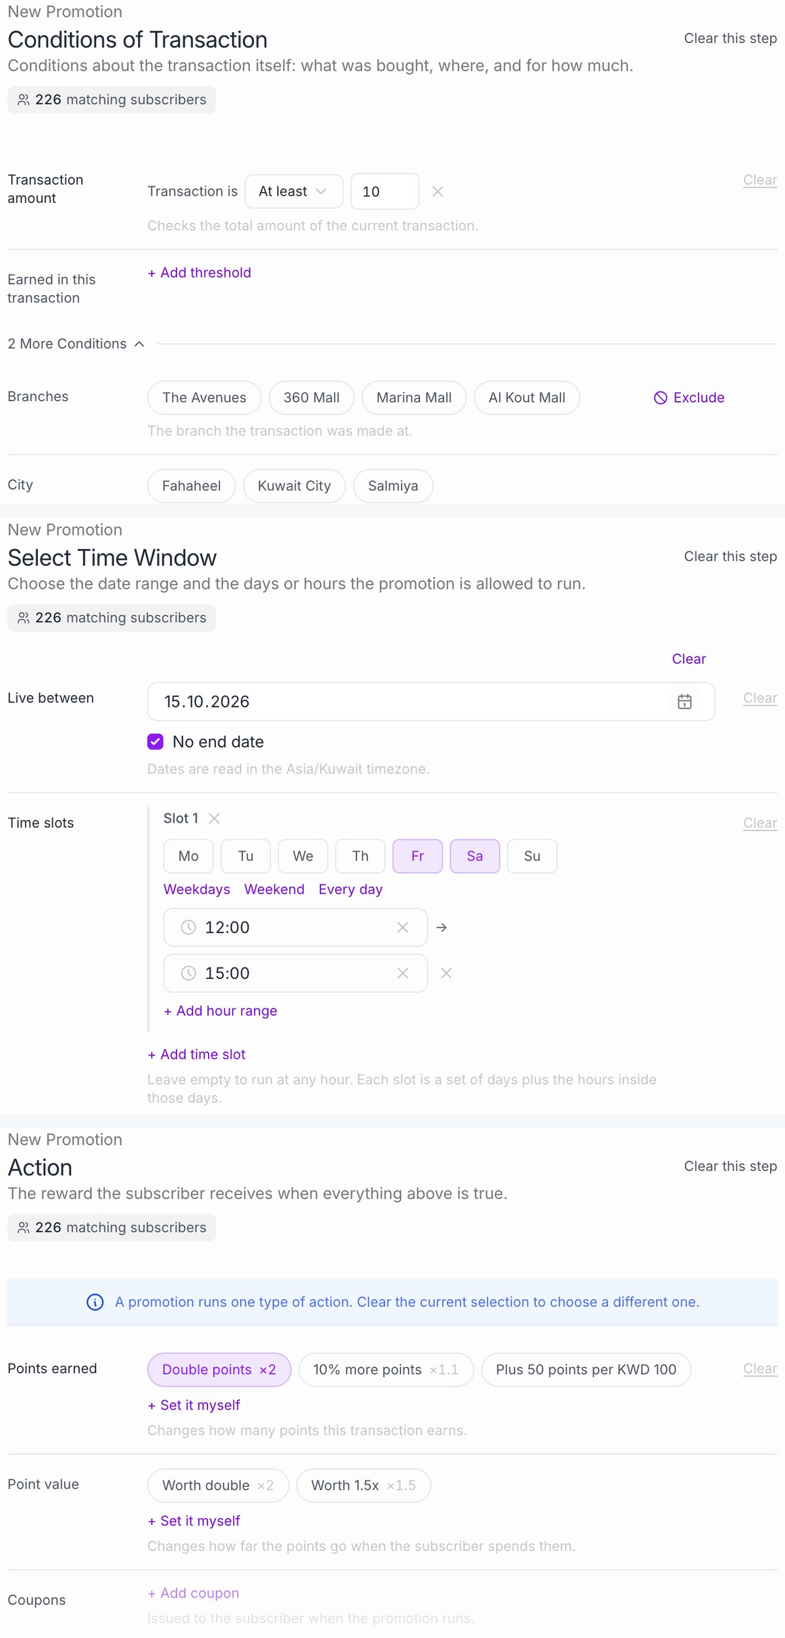Click Add threshold for earned points
785x1638 pixels.
tap(200, 272)
